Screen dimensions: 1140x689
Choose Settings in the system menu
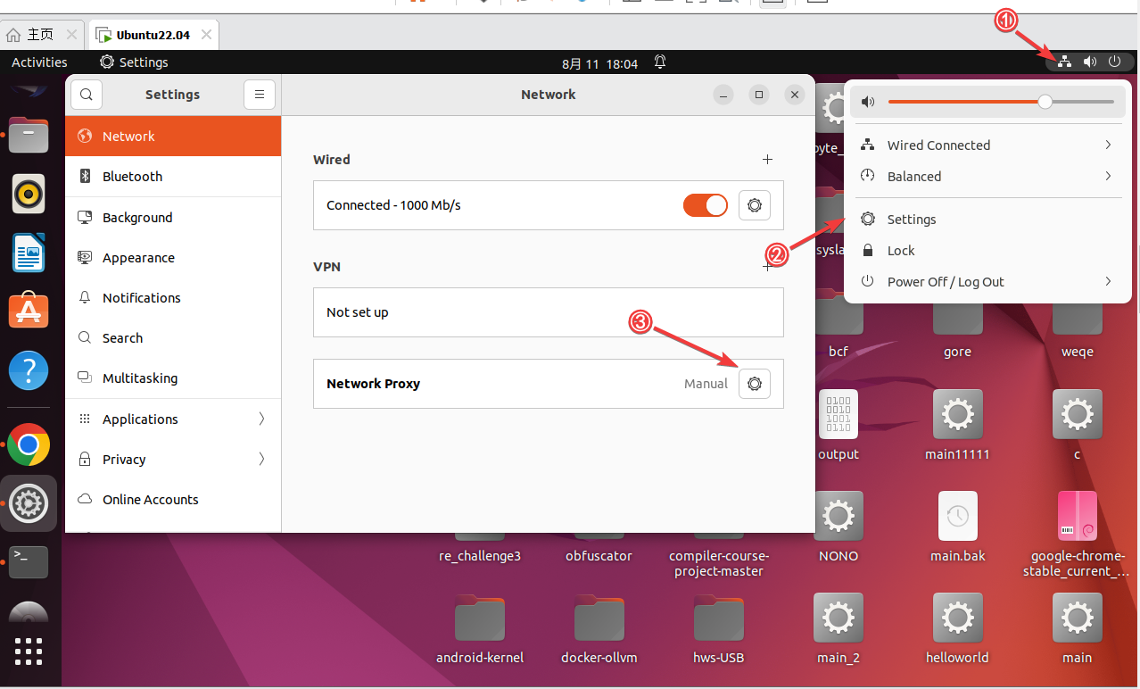(988, 220)
